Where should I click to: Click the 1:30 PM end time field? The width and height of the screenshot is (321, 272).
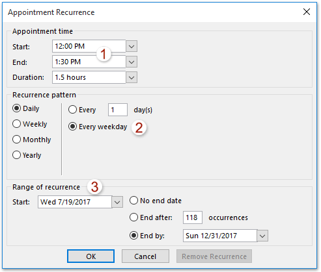pos(89,62)
